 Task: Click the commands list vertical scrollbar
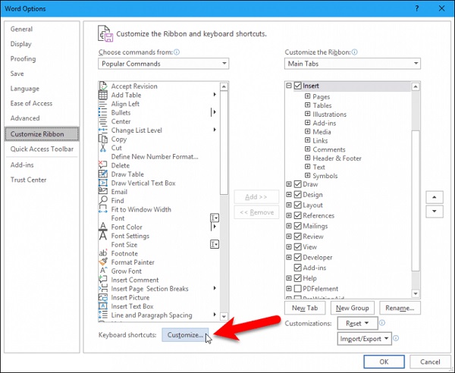tap(224, 152)
